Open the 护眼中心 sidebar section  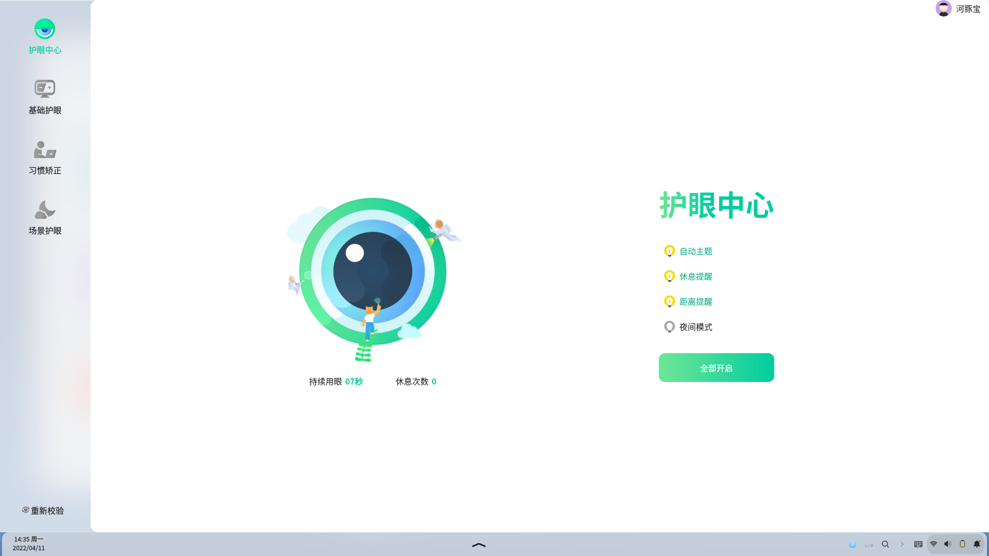click(x=45, y=37)
